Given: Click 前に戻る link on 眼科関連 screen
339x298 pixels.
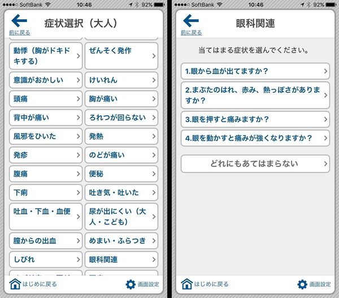Looking at the screenshot, I should (191, 33).
